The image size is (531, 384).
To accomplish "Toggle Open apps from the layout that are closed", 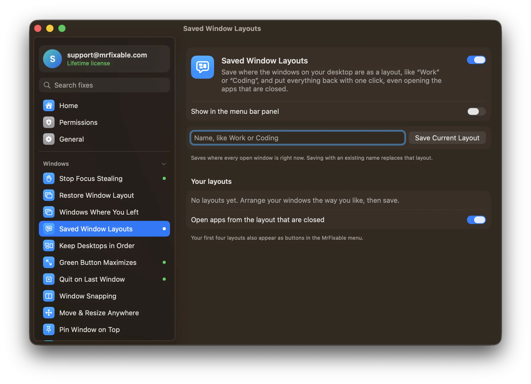I will tap(476, 220).
